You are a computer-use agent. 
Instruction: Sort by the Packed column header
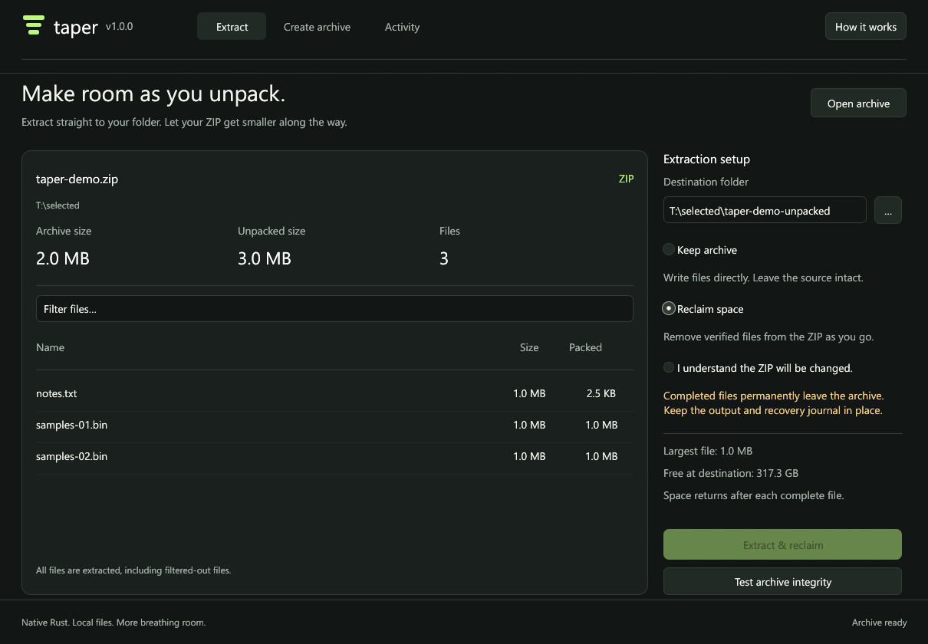tap(585, 347)
